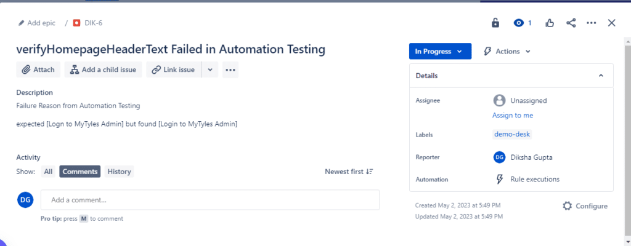The width and height of the screenshot is (631, 246).
Task: Click the Configure gear button
Action: (x=585, y=206)
